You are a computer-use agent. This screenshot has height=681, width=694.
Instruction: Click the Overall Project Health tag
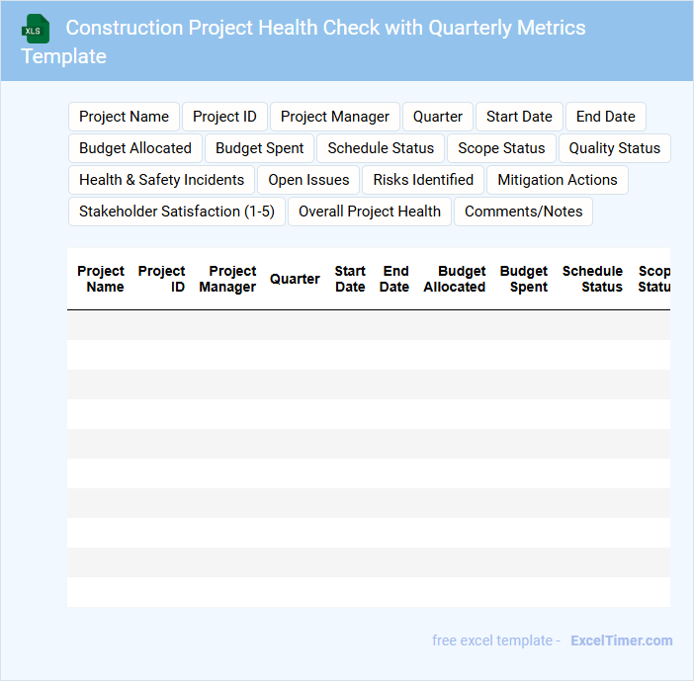click(370, 212)
